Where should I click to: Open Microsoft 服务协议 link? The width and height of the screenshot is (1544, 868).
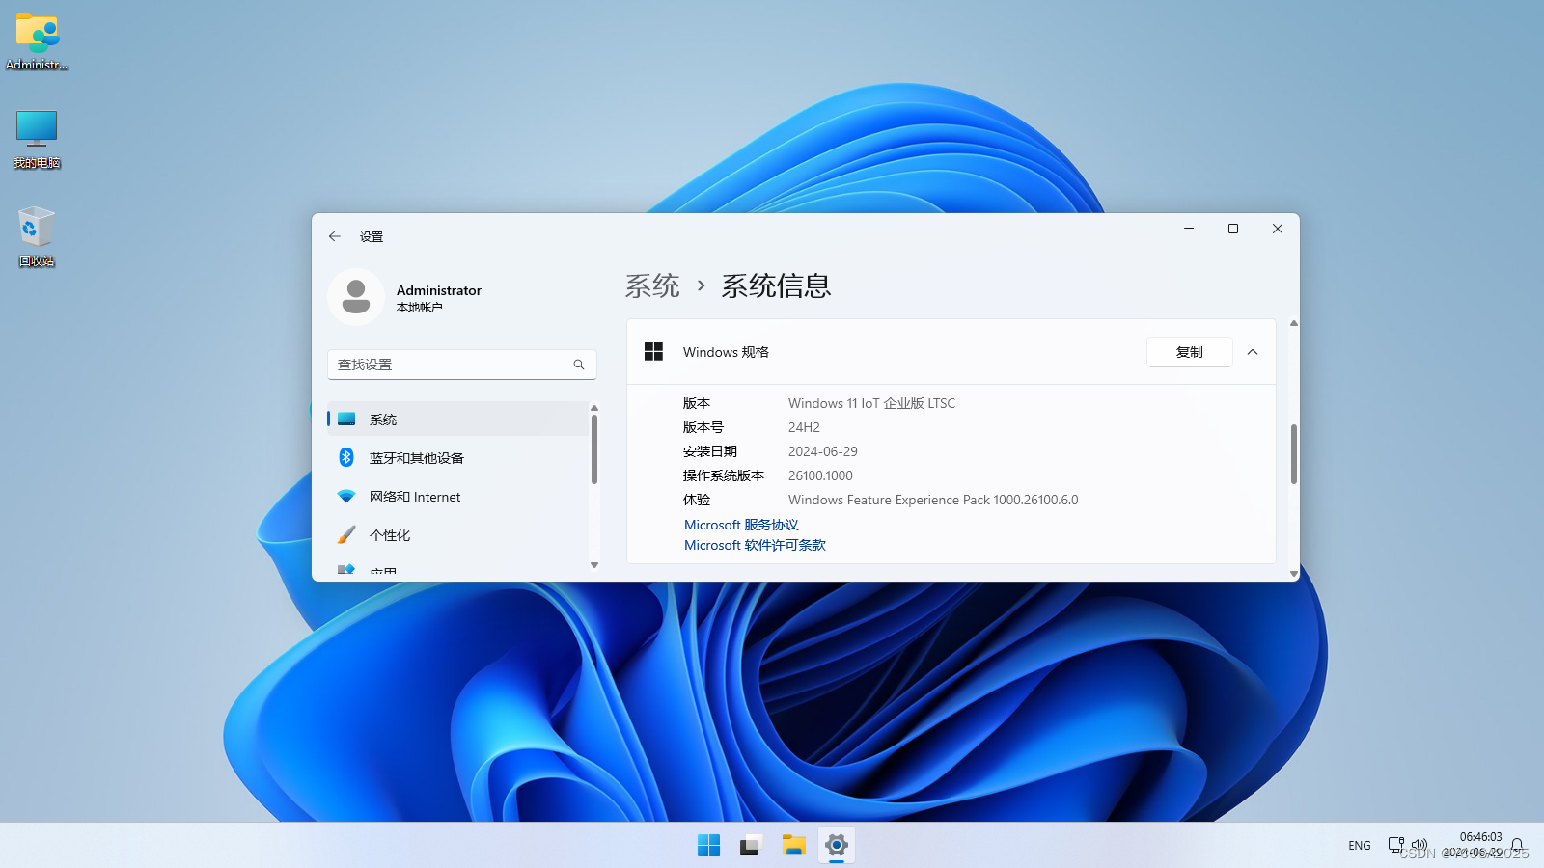(x=741, y=525)
